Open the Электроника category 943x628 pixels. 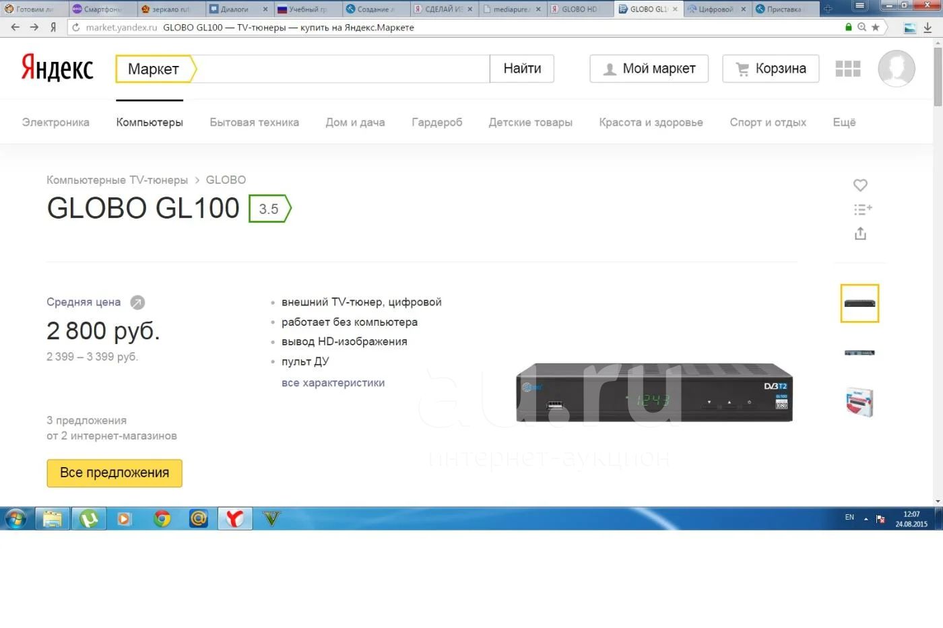[x=55, y=123]
